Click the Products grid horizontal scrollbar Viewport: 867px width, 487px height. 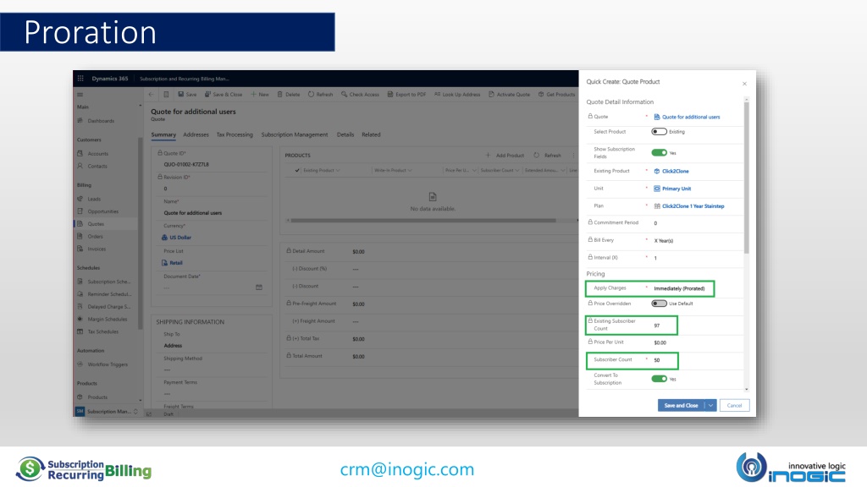423,221
